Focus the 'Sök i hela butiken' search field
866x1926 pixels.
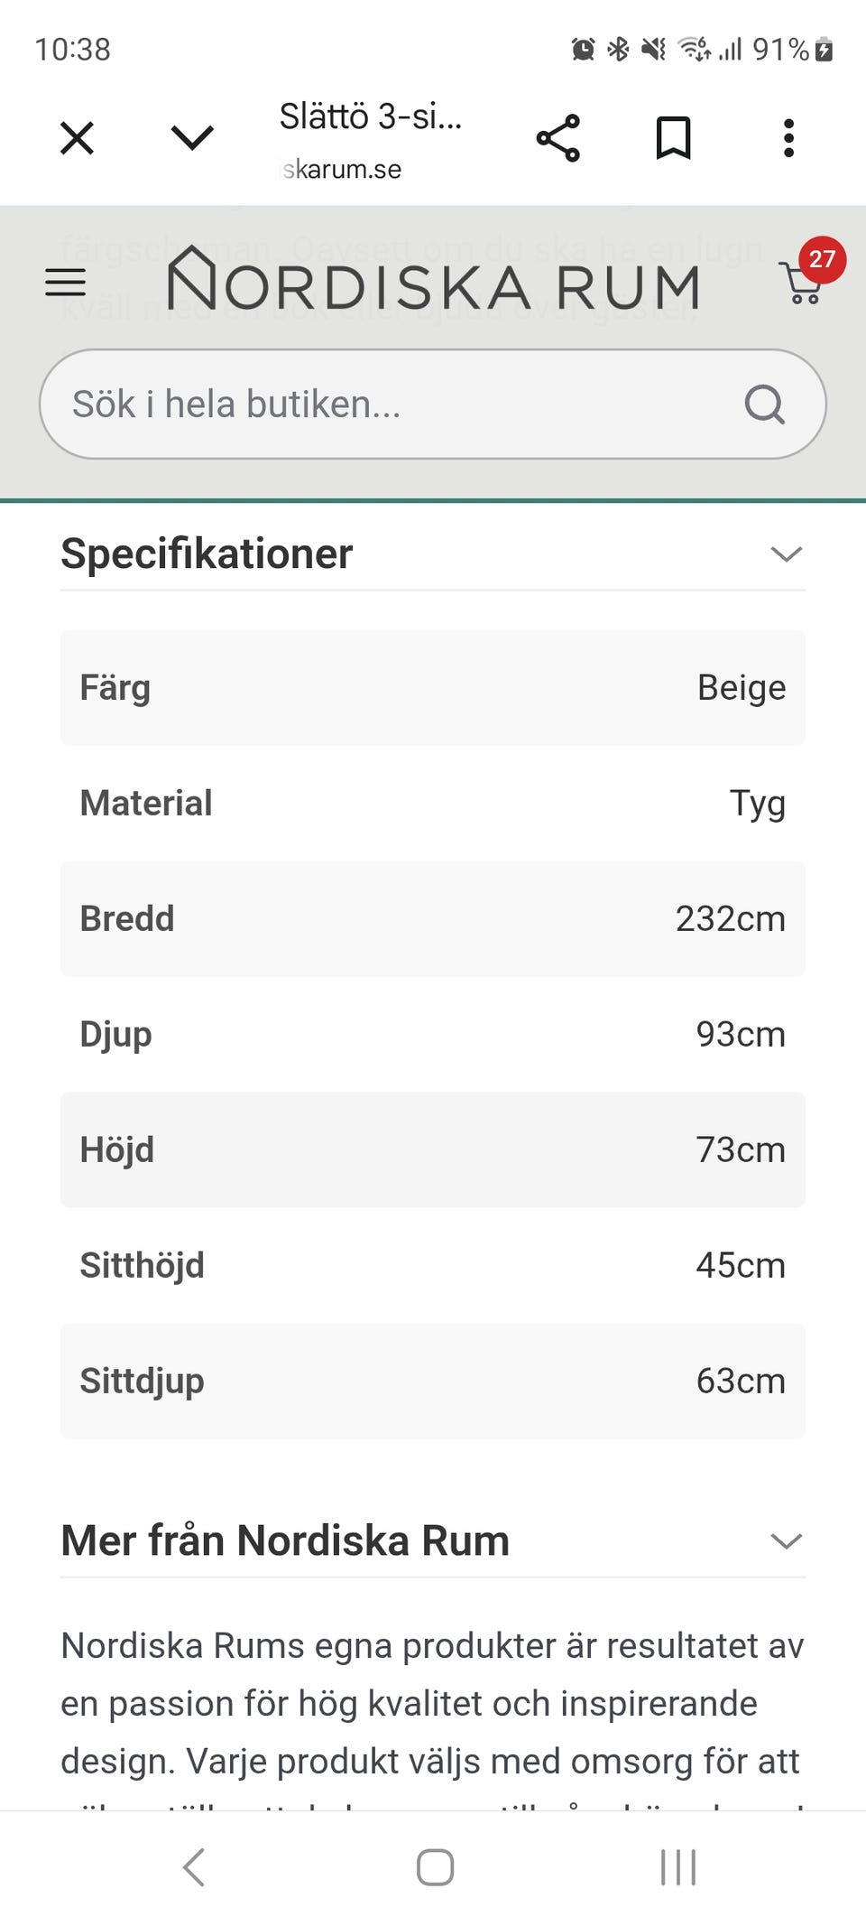[388, 404]
